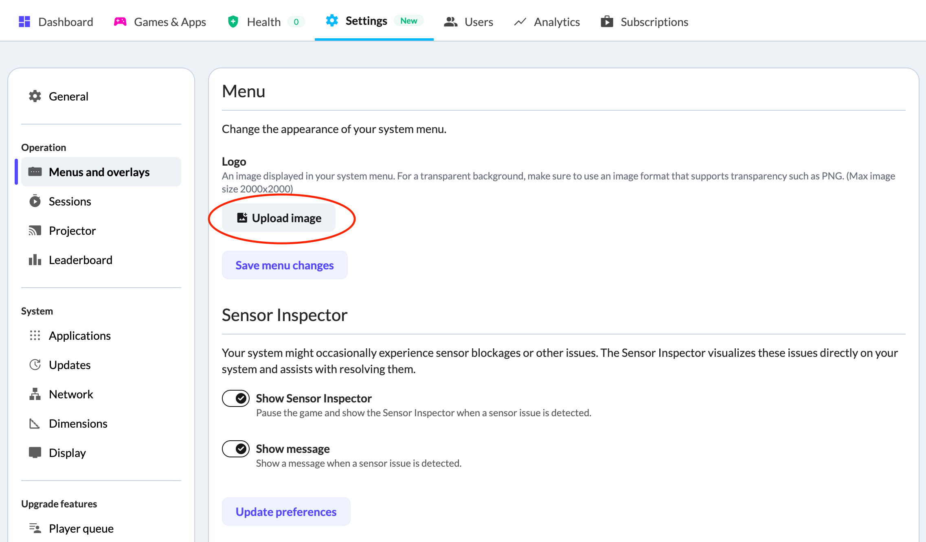926x542 pixels.
Task: Click the Network topology icon
Action: (35, 394)
